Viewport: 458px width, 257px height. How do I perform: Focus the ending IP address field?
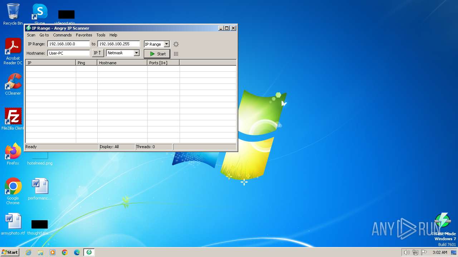118,44
